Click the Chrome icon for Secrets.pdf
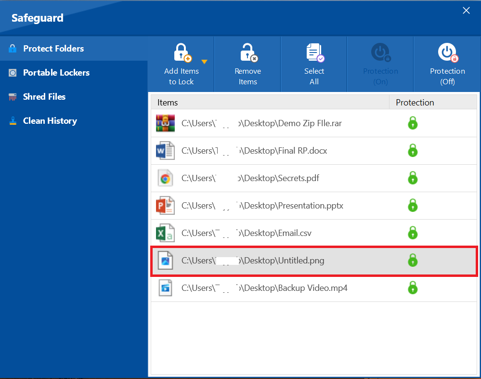The height and width of the screenshot is (379, 481). click(x=165, y=179)
